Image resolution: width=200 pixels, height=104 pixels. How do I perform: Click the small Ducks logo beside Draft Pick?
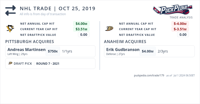[10, 63]
